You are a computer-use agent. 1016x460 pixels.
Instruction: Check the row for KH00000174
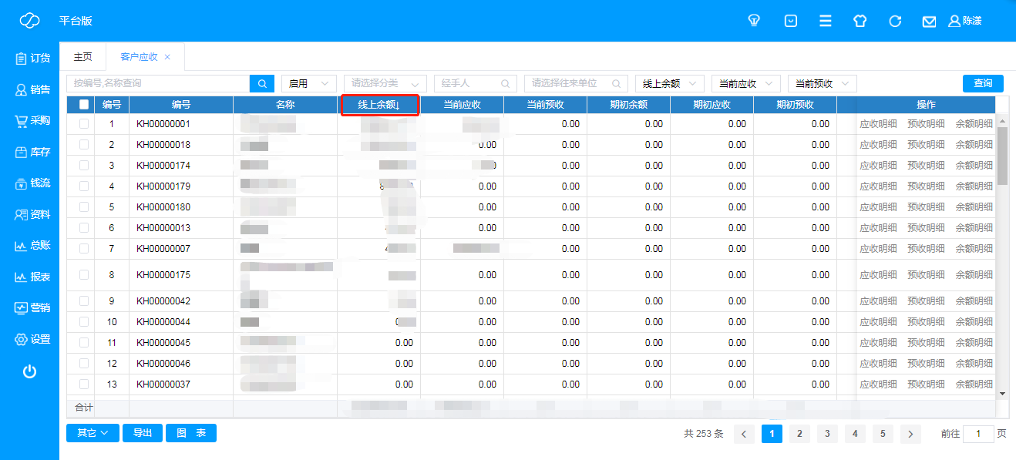point(84,165)
